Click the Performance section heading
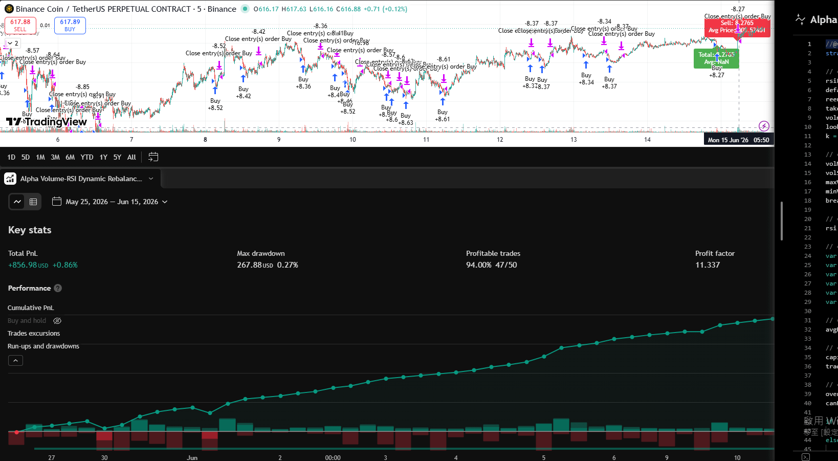The height and width of the screenshot is (461, 838). coord(29,288)
